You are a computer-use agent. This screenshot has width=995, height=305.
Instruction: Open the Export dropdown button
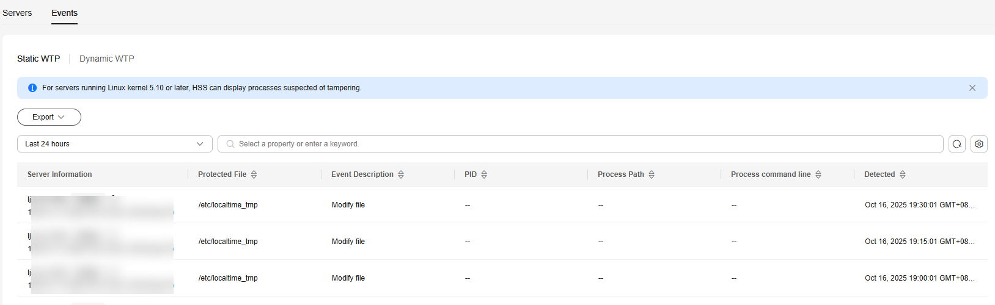pyautogui.click(x=49, y=117)
